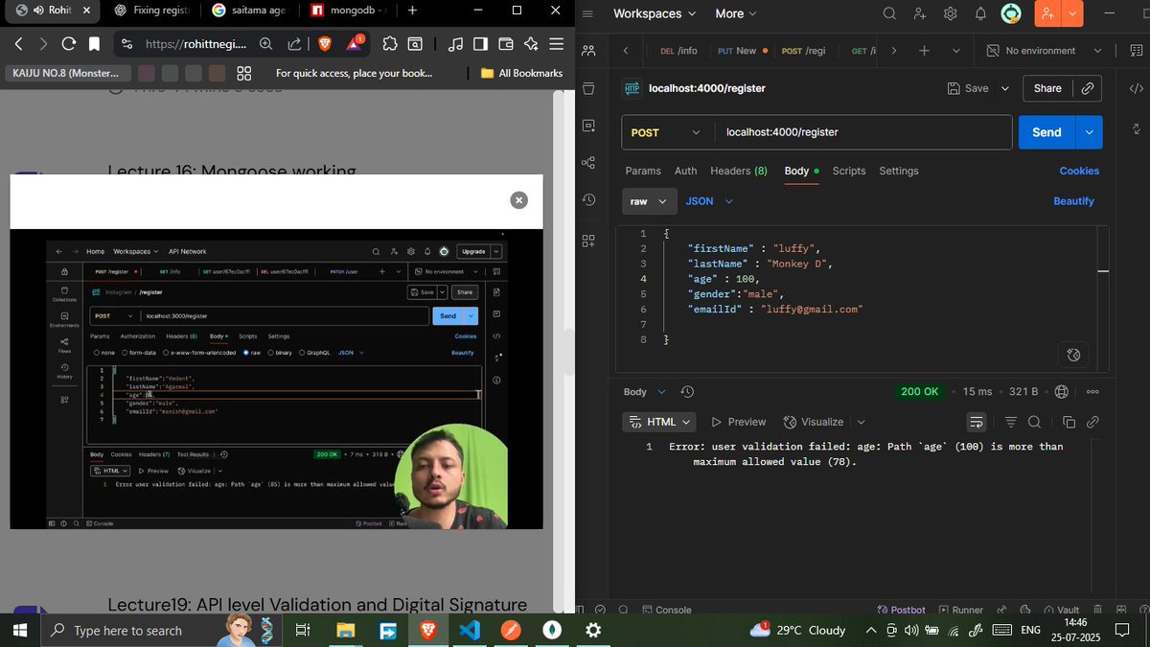Open Postman hamburger menu
The width and height of the screenshot is (1150, 647).
(588, 13)
